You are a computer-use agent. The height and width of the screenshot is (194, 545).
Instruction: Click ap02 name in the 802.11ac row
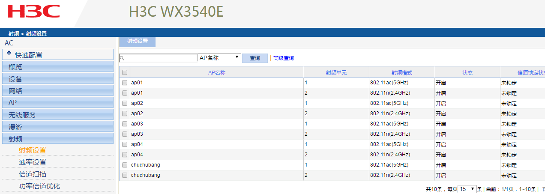(137, 103)
